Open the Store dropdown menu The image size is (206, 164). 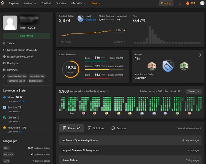pos(95,3)
